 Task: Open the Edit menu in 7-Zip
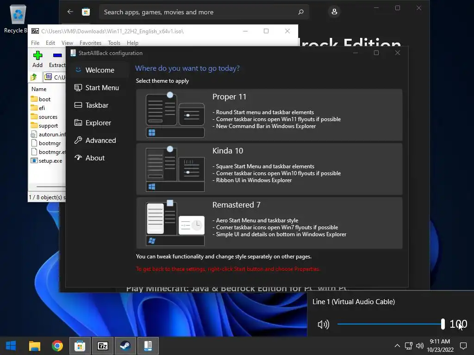[x=50, y=43]
